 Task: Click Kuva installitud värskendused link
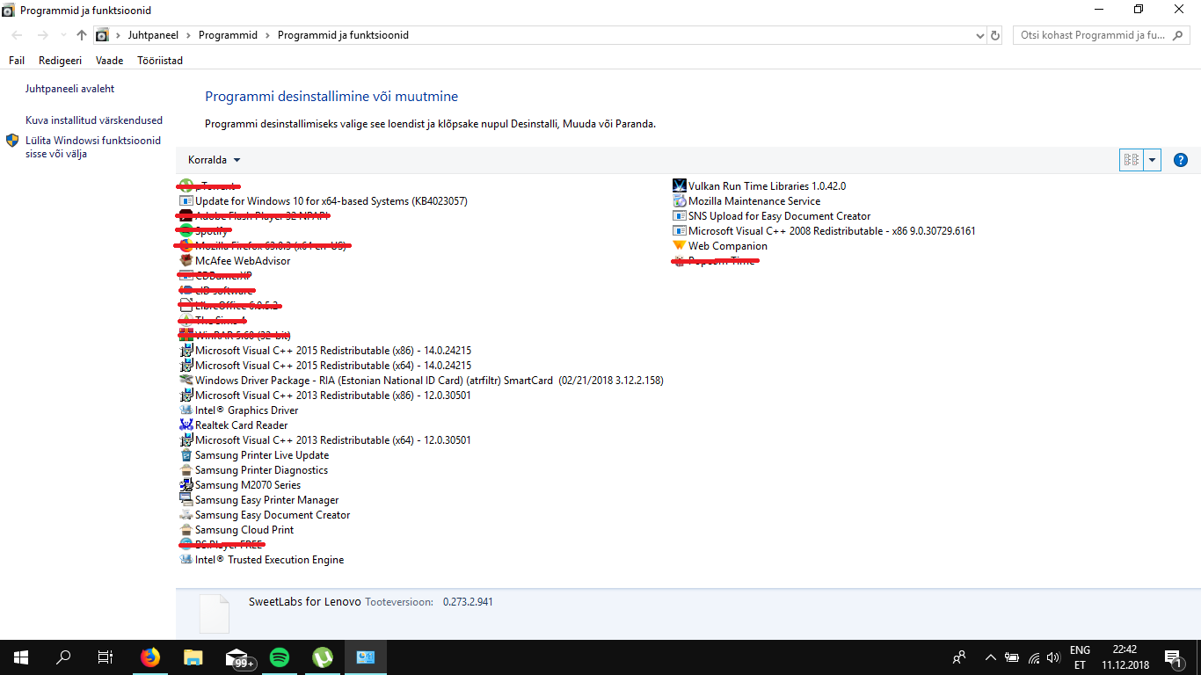(x=93, y=120)
